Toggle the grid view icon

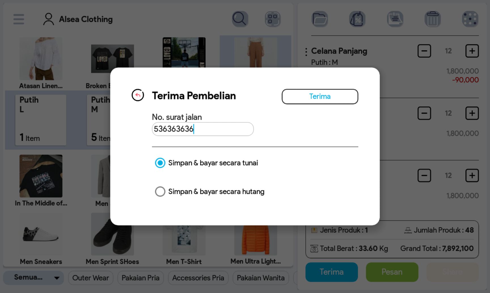click(x=273, y=19)
